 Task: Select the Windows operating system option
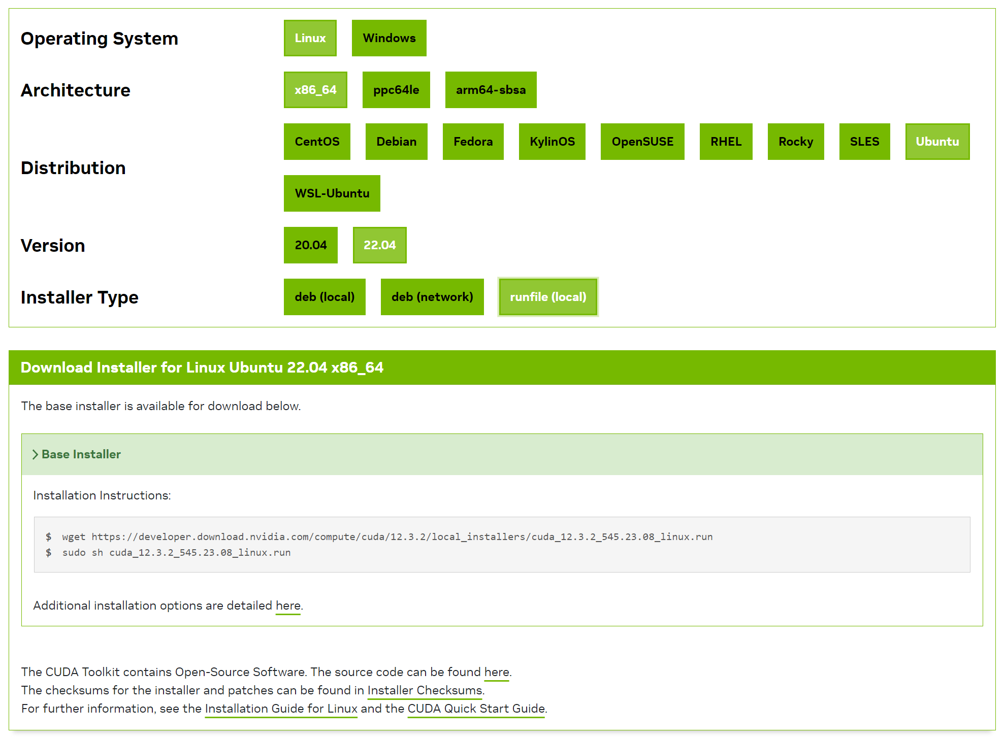coord(388,38)
